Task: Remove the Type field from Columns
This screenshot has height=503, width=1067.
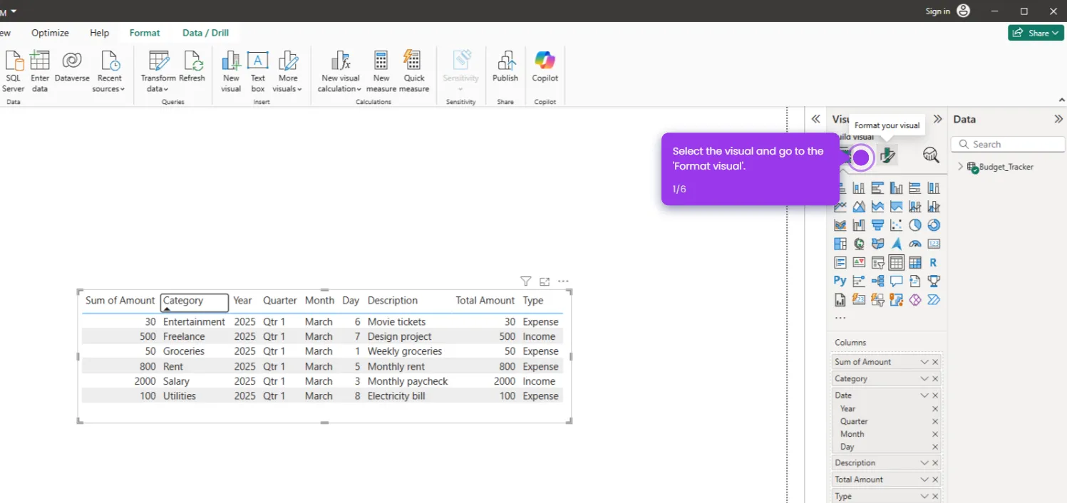Action: click(x=935, y=497)
